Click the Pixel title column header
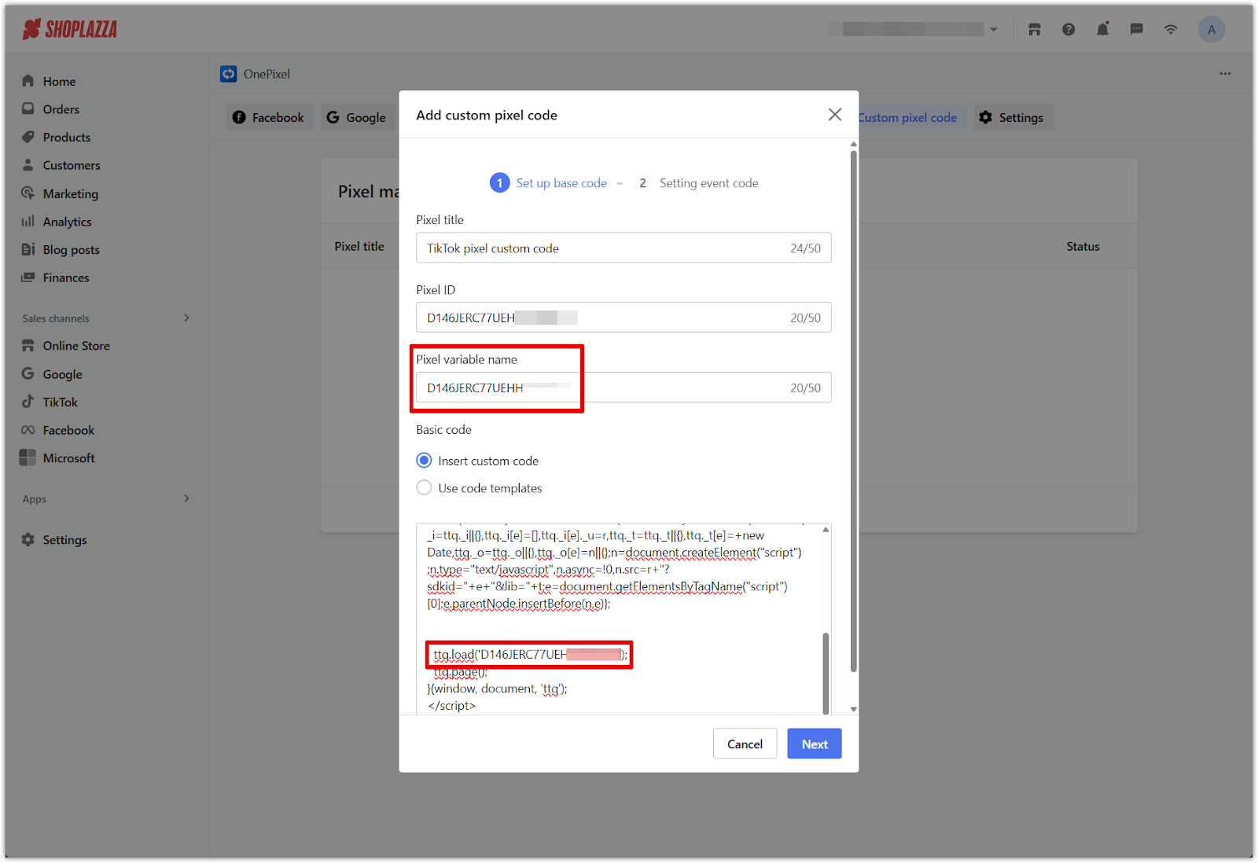This screenshot has width=1258, height=863. click(x=359, y=246)
